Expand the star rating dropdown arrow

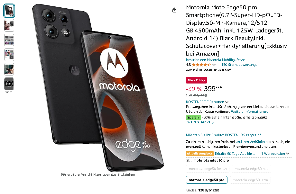(214, 65)
